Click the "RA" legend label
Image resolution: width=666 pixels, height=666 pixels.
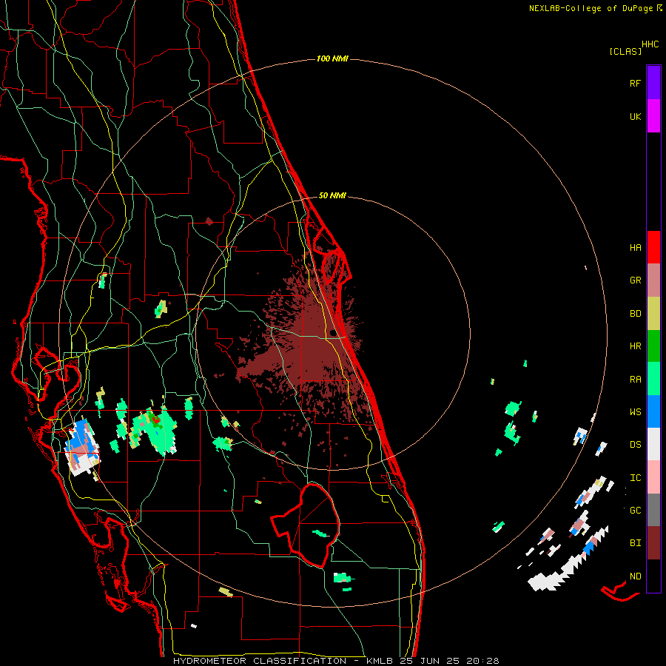click(x=636, y=380)
